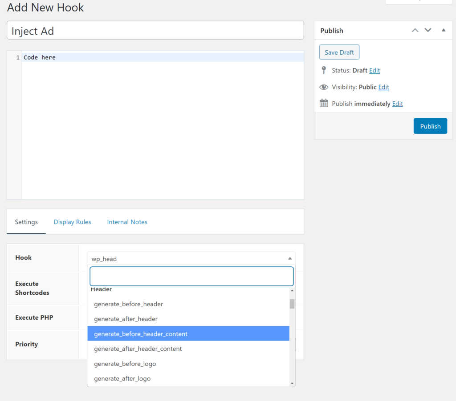Click the key icon beside Status
Screen dimensions: 456x401
point(324,70)
